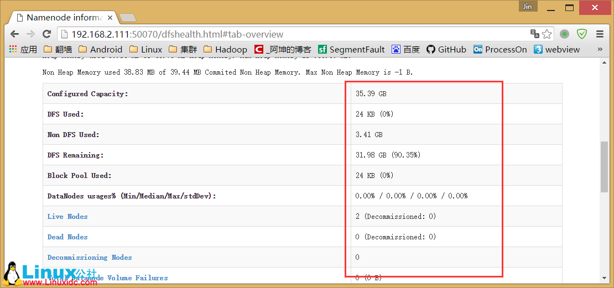The height and width of the screenshot is (288, 614).
Task: Select the Namenode information tab
Action: tap(63, 18)
